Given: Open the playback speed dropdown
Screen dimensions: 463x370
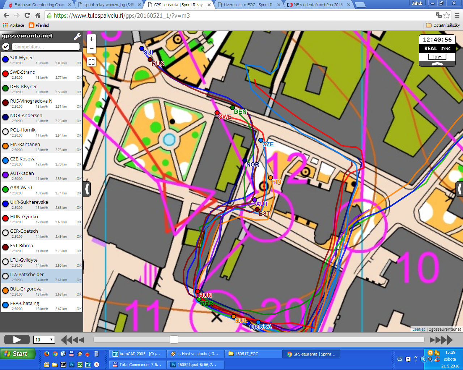Looking at the screenshot, I should pos(44,340).
